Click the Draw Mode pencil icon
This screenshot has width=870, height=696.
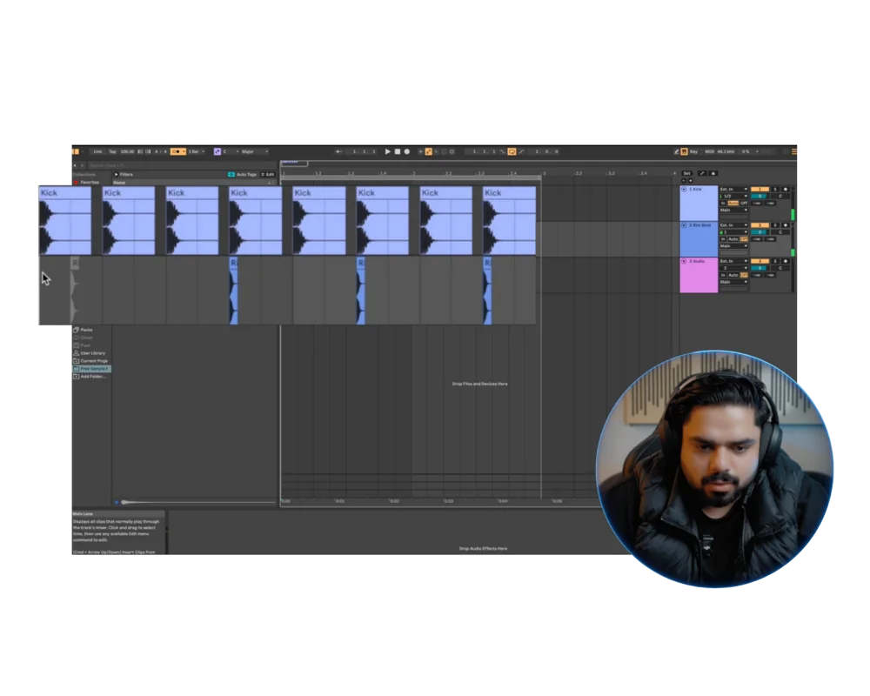pyautogui.click(x=676, y=151)
